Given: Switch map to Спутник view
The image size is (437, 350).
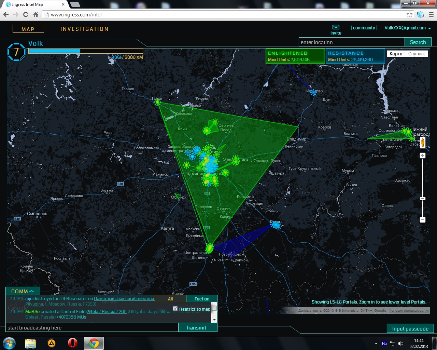Looking at the screenshot, I should tap(417, 54).
